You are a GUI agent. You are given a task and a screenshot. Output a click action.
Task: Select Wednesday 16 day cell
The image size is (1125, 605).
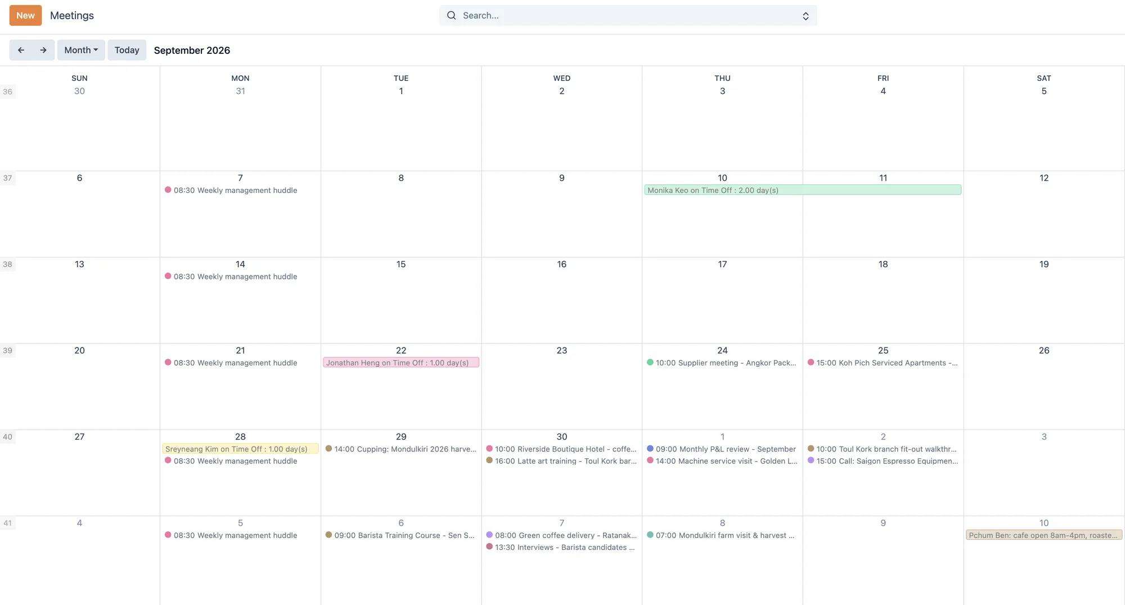click(561, 300)
